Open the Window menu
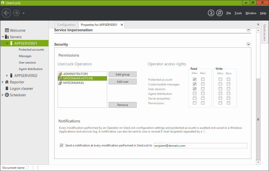Screen dimensions: 269x171 click(251, 13)
